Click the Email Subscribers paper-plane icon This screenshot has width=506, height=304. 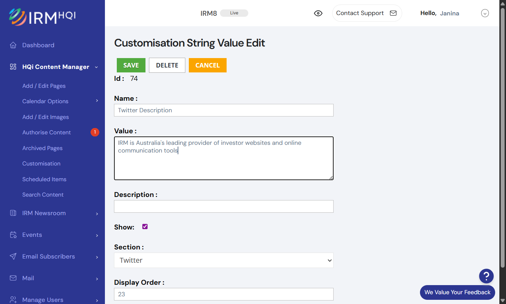pyautogui.click(x=13, y=256)
